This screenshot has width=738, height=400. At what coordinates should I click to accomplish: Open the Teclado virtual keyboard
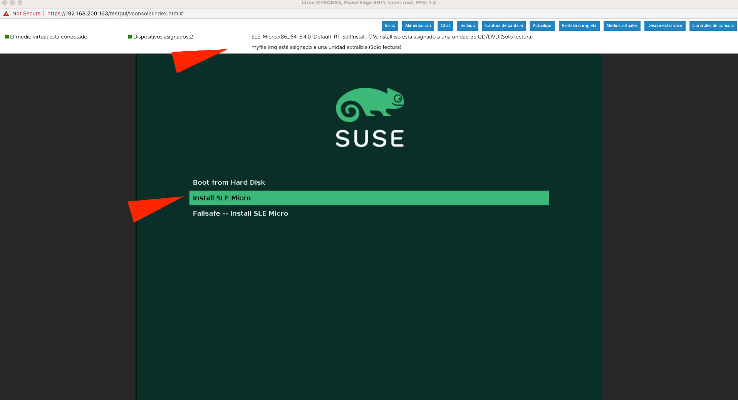click(x=467, y=26)
